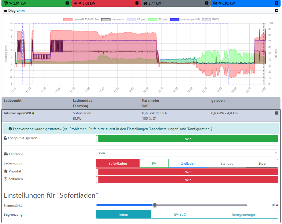Viewport: 282px width, 224px height.
Task: Toggle Ladepunkt sperren switch showing Nein
Action: point(187,139)
